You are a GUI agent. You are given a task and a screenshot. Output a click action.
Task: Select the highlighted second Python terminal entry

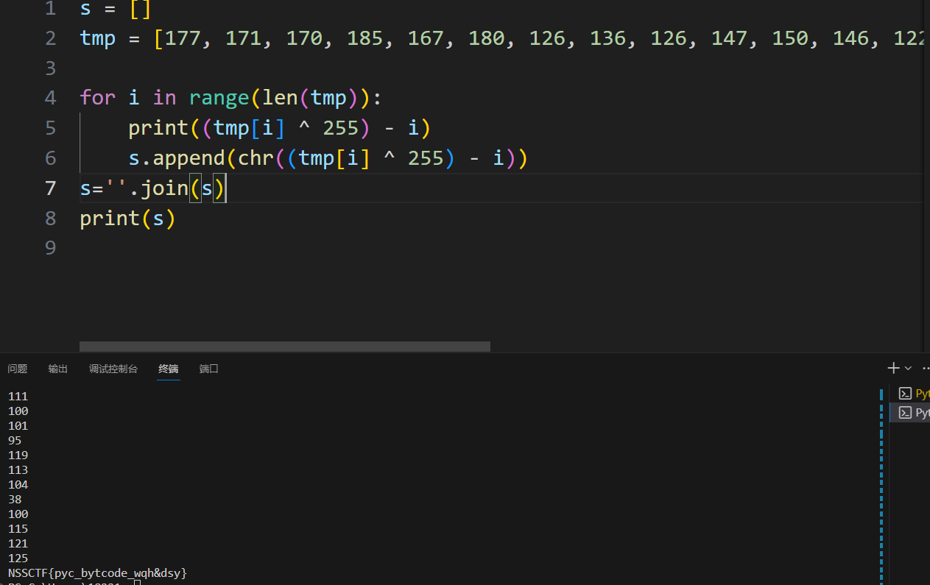click(913, 413)
